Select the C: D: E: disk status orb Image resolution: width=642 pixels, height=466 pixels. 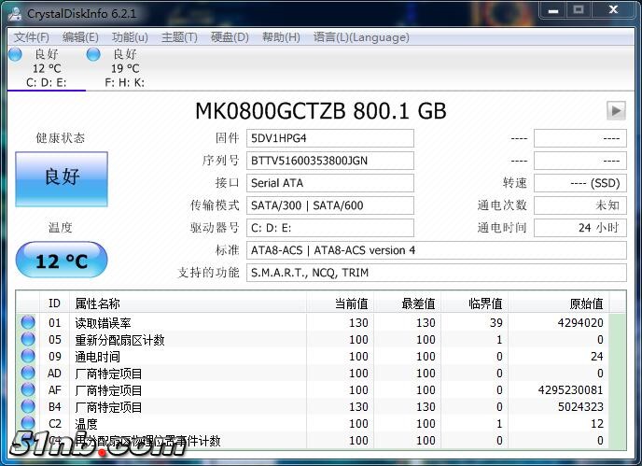point(15,55)
